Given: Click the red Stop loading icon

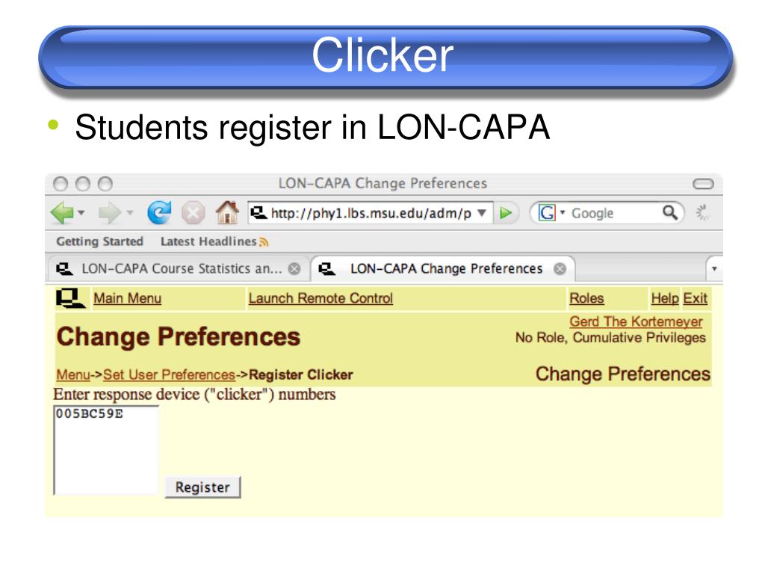Looking at the screenshot, I should [x=193, y=213].
